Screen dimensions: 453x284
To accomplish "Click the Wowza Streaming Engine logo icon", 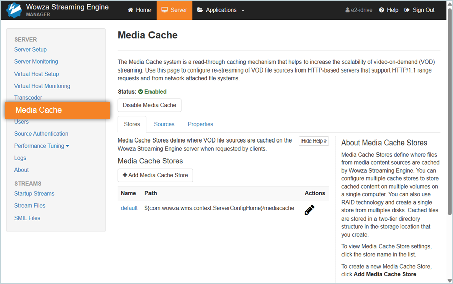I will pyautogui.click(x=14, y=10).
